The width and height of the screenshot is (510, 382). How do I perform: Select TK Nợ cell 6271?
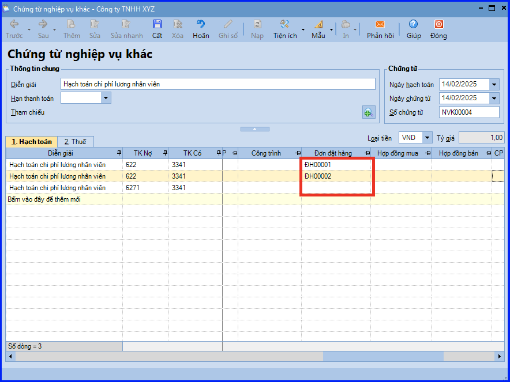[x=145, y=188]
